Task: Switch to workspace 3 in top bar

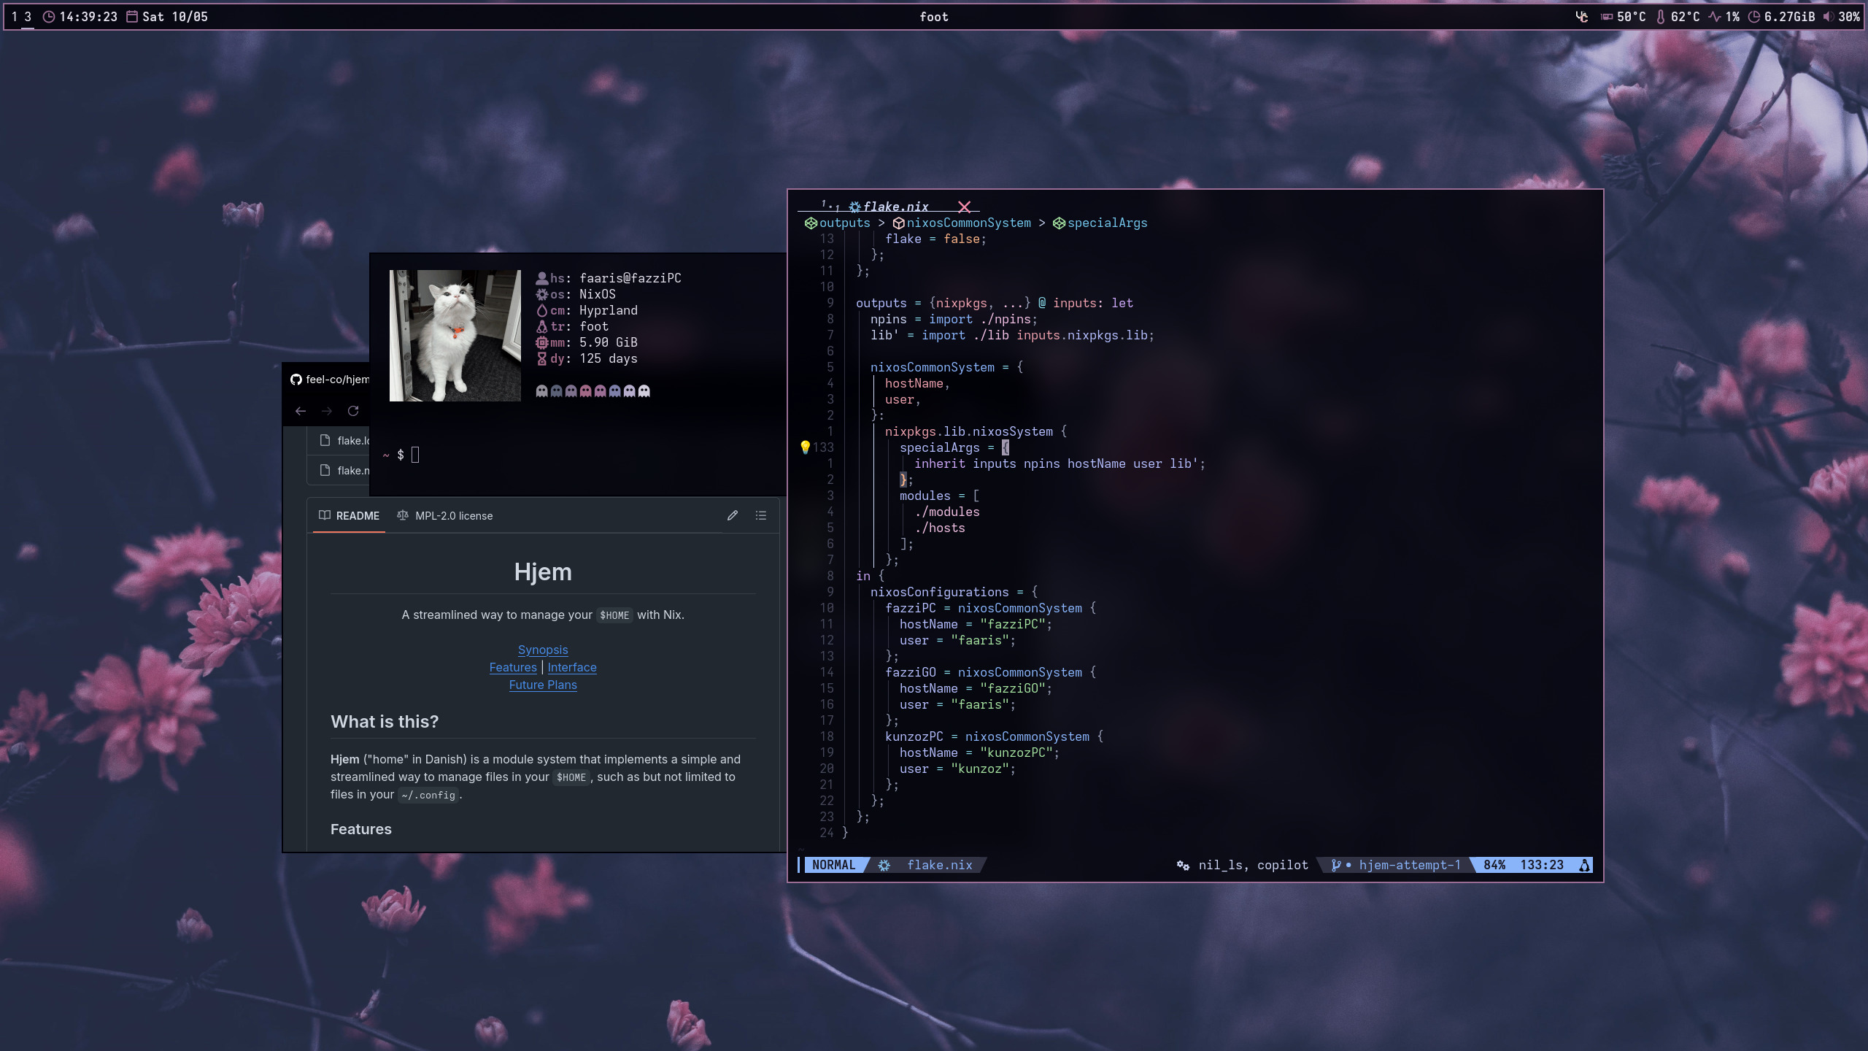Action: point(28,16)
